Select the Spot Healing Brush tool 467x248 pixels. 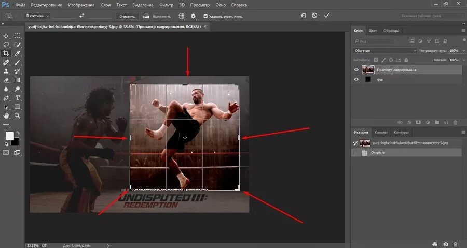tap(6, 63)
